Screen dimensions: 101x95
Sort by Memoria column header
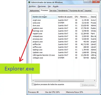tap(85, 17)
